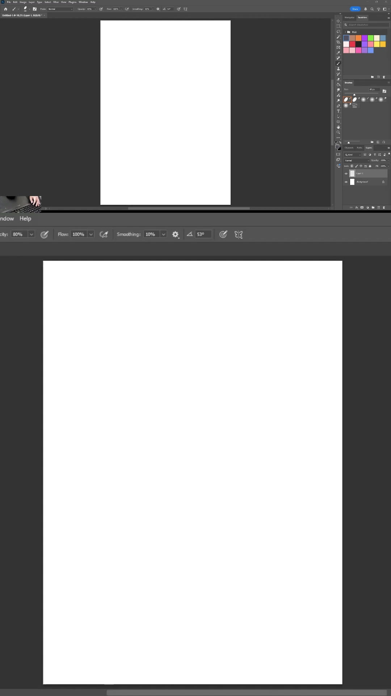
Task: Add a layer mask
Action: coord(362,207)
